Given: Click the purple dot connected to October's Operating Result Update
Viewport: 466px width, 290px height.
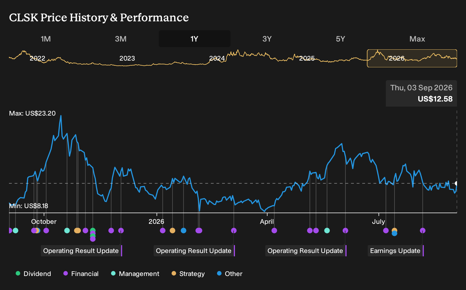Looking at the screenshot, I should click(121, 231).
